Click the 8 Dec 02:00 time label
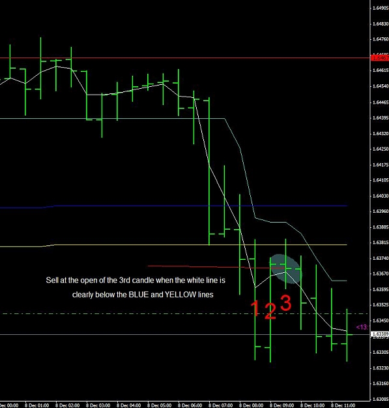 pyautogui.click(x=67, y=405)
